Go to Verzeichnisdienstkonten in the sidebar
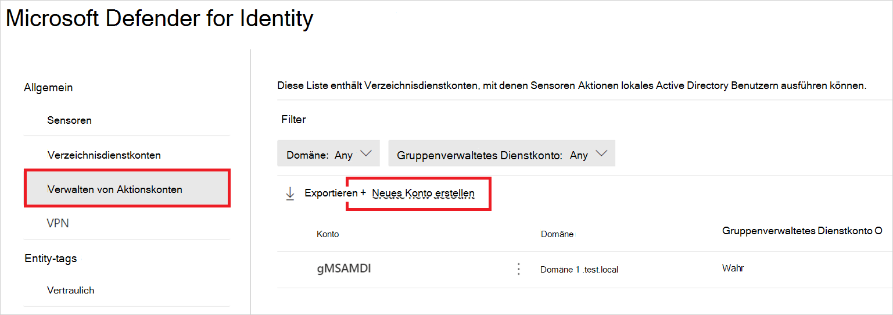 click(104, 155)
